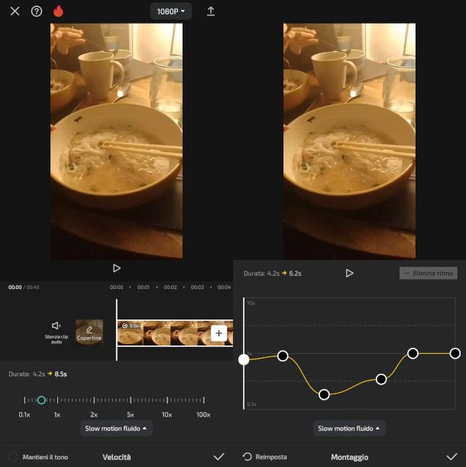The height and width of the screenshot is (467, 466).
Task: Select the white starting curve point
Action: [x=244, y=359]
